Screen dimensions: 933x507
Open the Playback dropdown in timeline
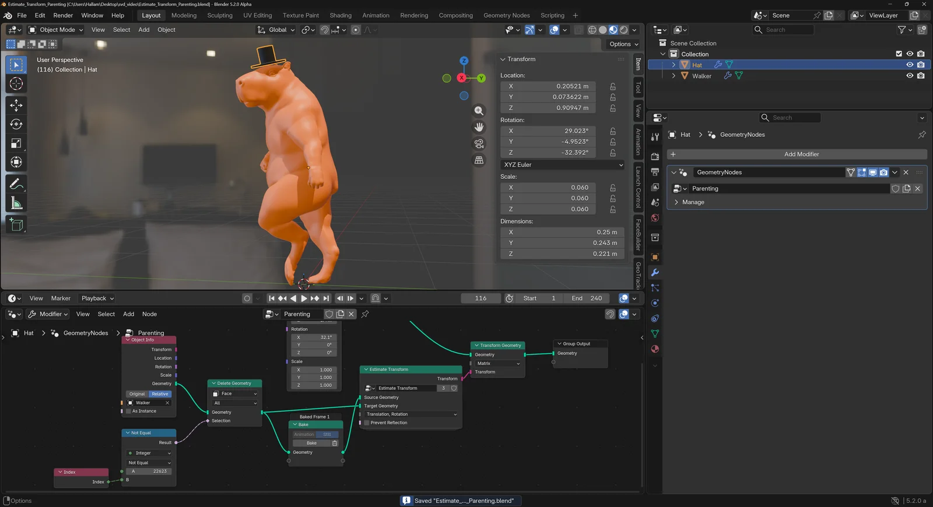point(97,298)
